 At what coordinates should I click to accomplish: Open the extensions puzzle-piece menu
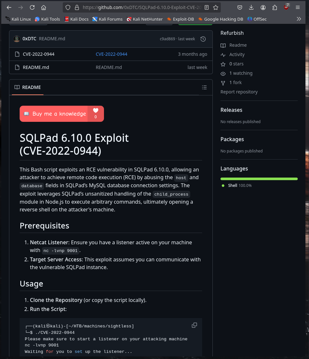click(x=275, y=7)
